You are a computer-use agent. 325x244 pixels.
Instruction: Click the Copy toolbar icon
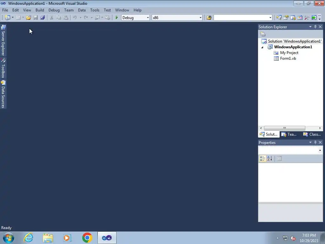point(59,18)
